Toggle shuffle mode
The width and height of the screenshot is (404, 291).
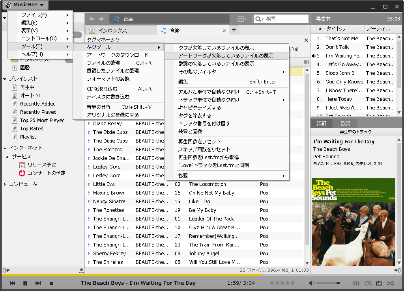[390, 283]
